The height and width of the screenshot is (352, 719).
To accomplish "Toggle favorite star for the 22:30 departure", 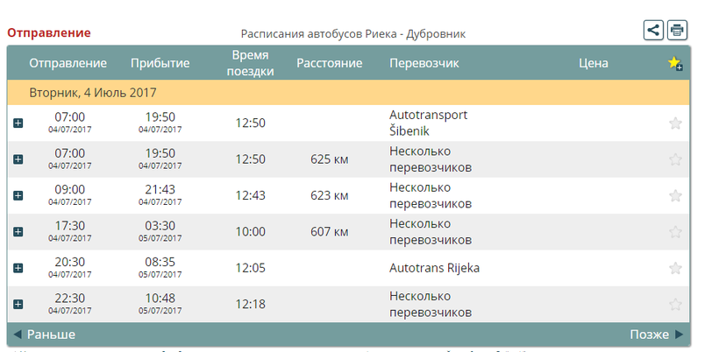I will pyautogui.click(x=675, y=305).
